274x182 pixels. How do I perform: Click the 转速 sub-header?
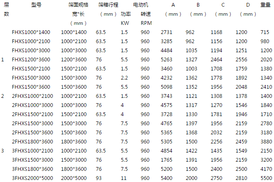(x=146, y=14)
